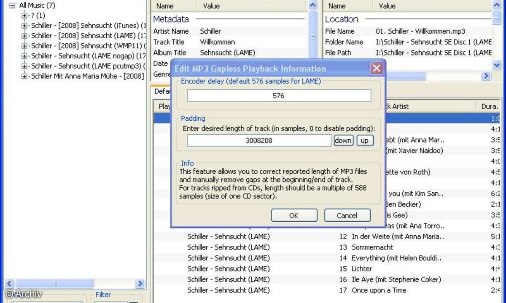Select the All Music (7) root item
The width and height of the screenshot is (506, 303).
(x=37, y=5)
